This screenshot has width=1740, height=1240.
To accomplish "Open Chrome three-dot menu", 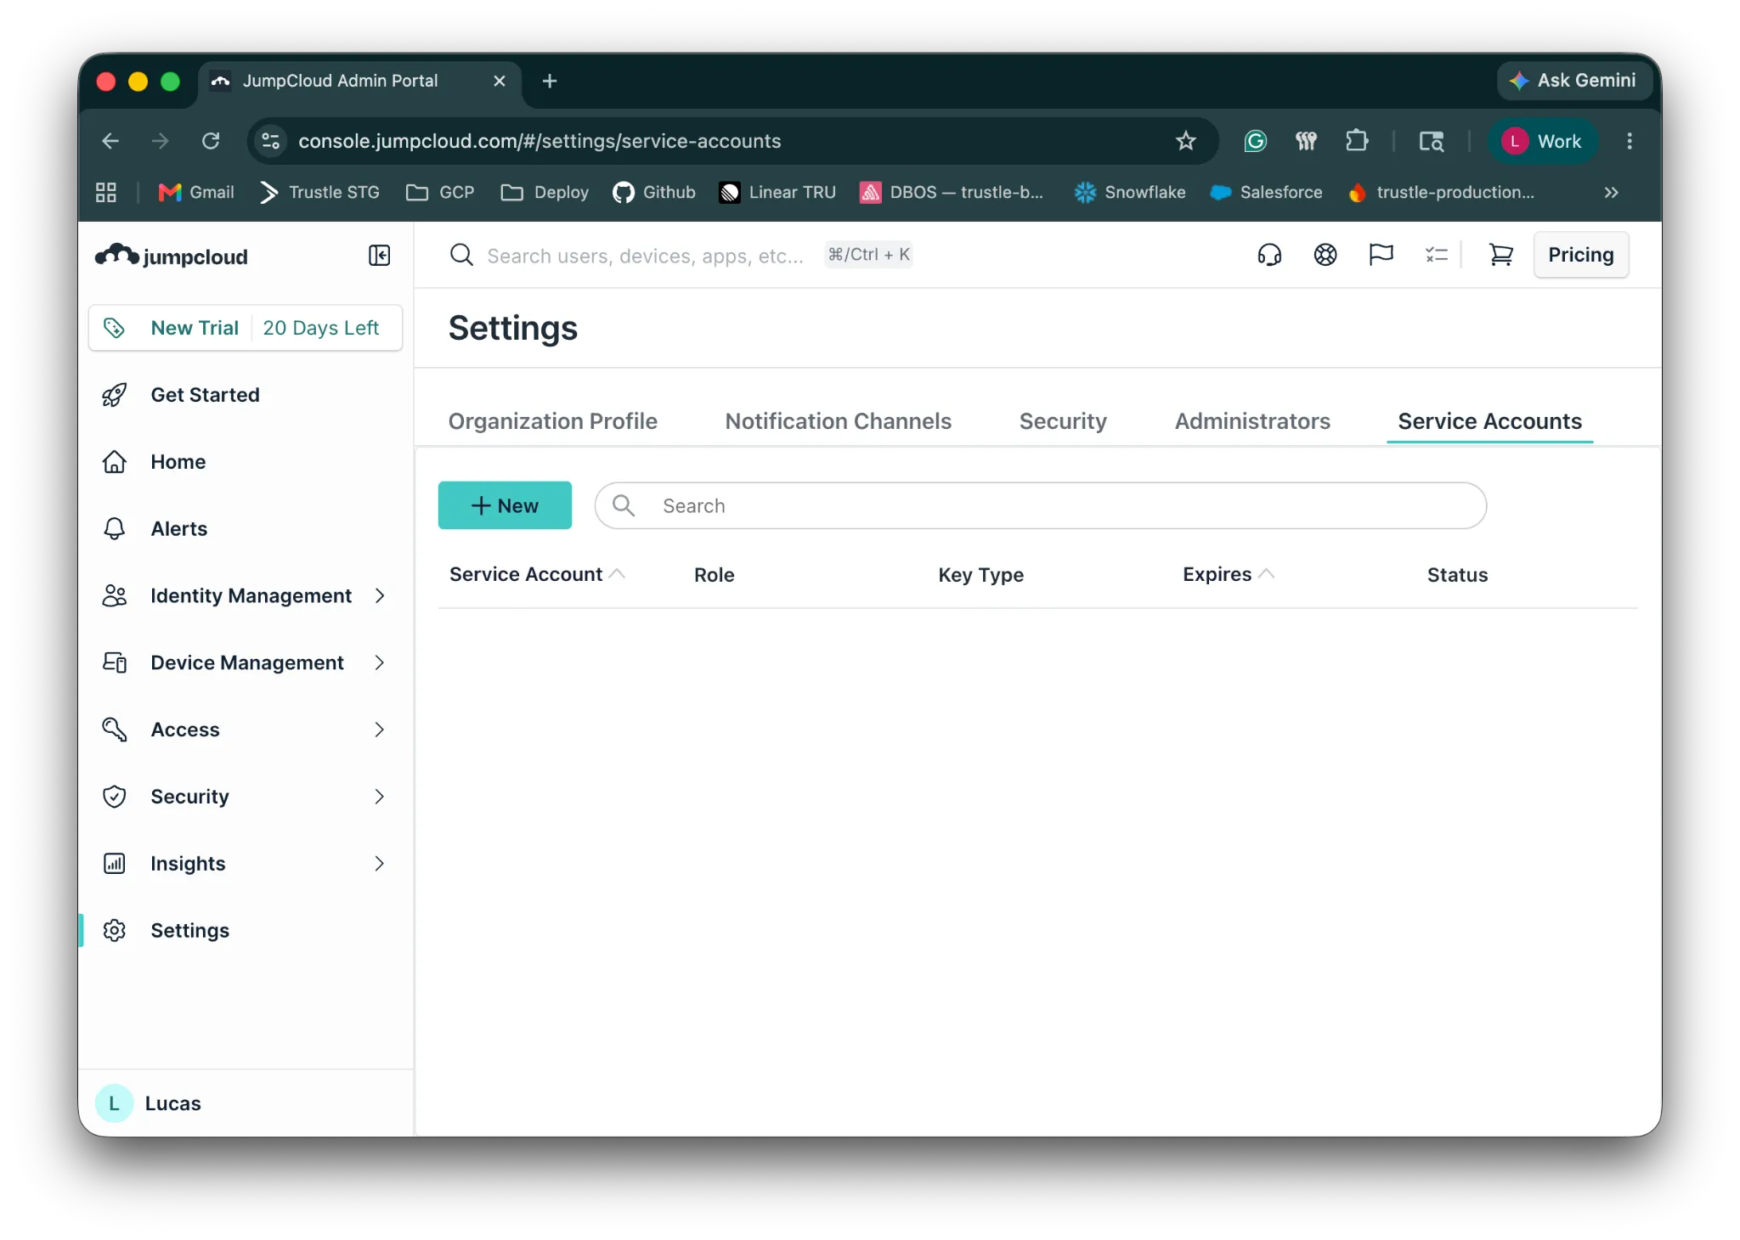I will point(1630,141).
